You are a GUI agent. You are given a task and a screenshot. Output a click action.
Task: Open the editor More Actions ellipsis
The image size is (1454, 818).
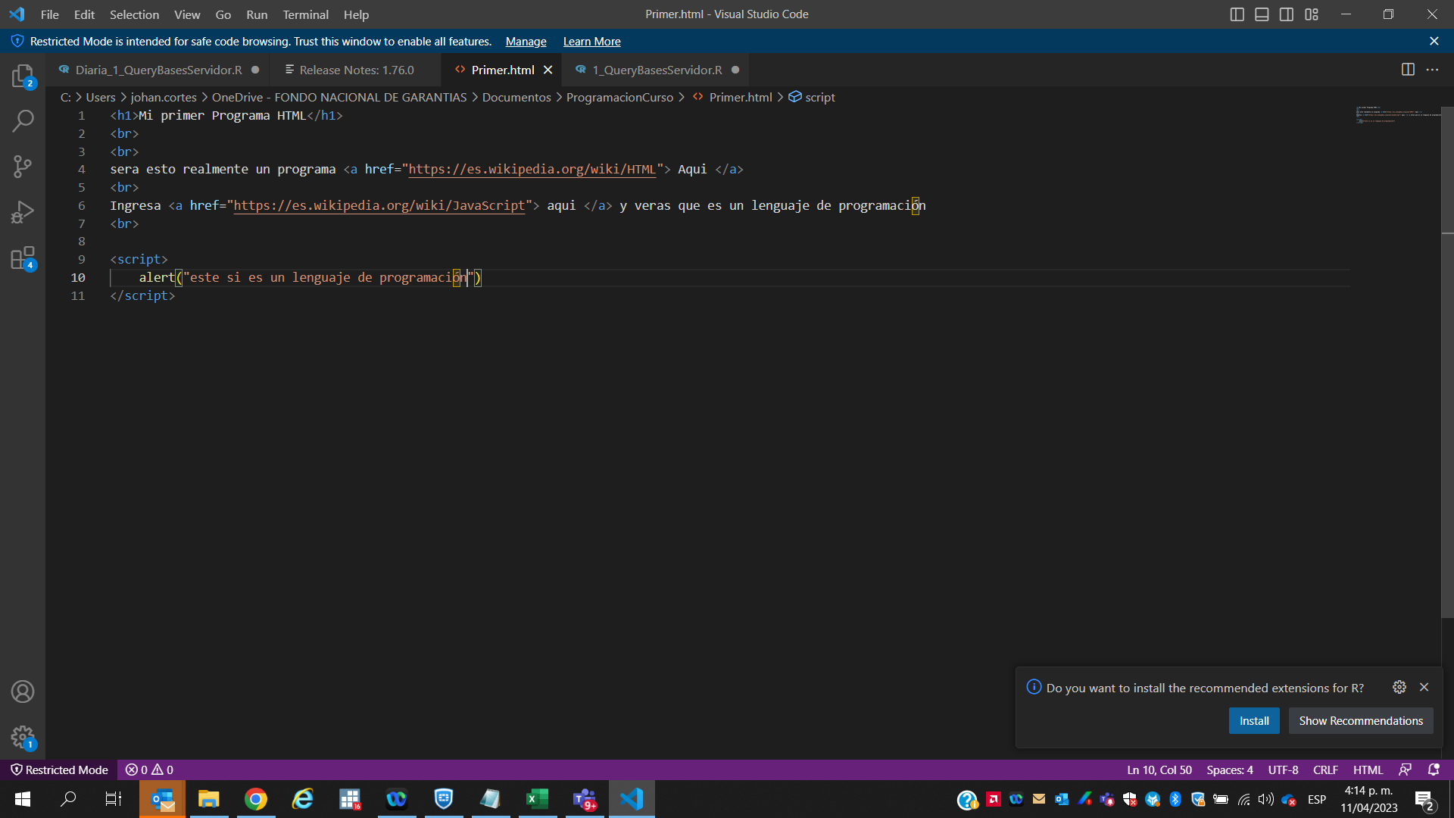click(1432, 70)
